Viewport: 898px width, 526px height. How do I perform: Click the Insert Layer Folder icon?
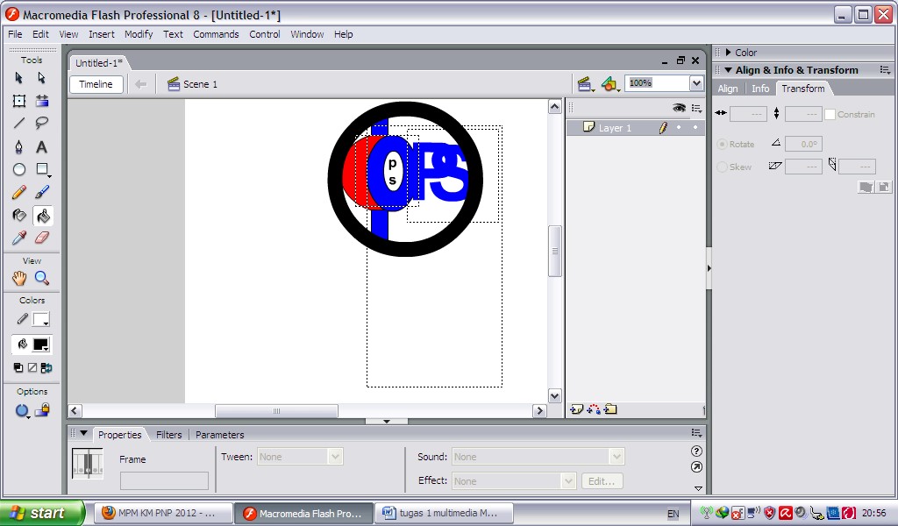pyautogui.click(x=610, y=409)
